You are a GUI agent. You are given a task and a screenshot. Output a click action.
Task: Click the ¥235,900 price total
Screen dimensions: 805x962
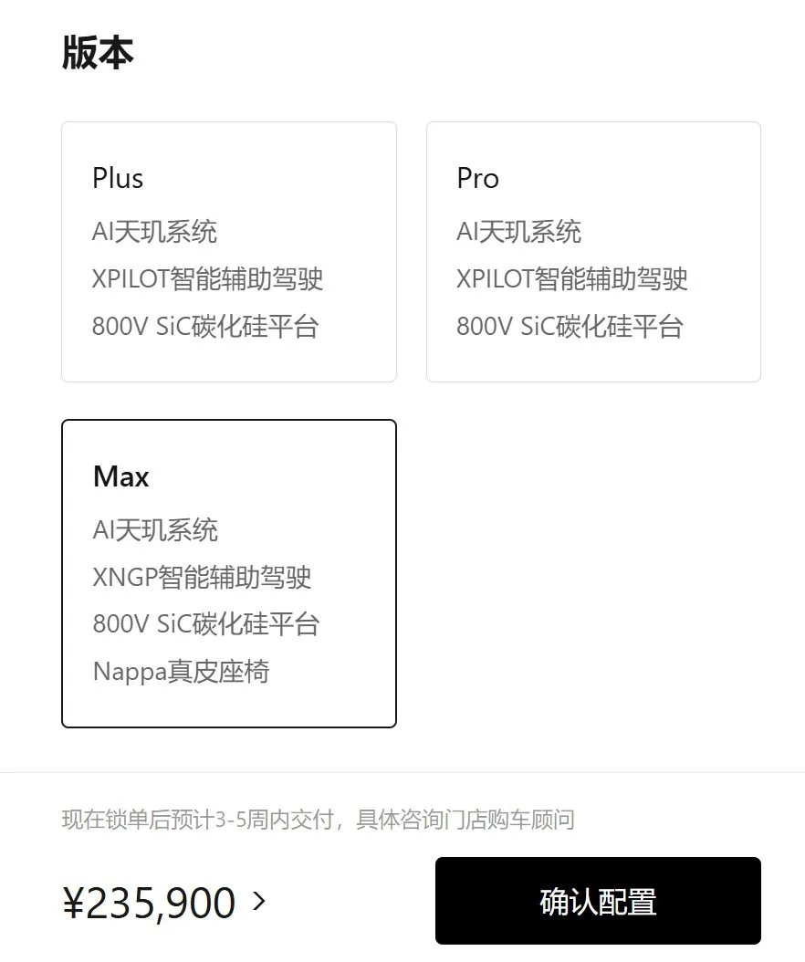(x=149, y=903)
